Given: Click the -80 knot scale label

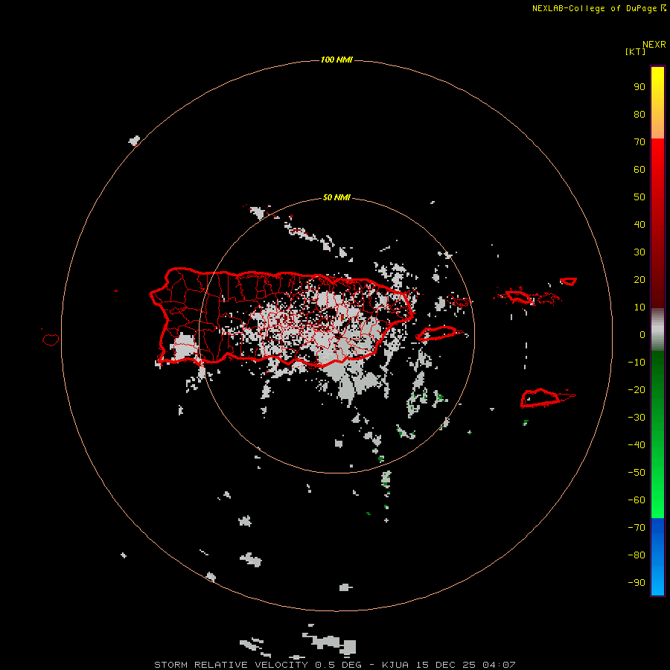Looking at the screenshot, I should click(x=636, y=555).
